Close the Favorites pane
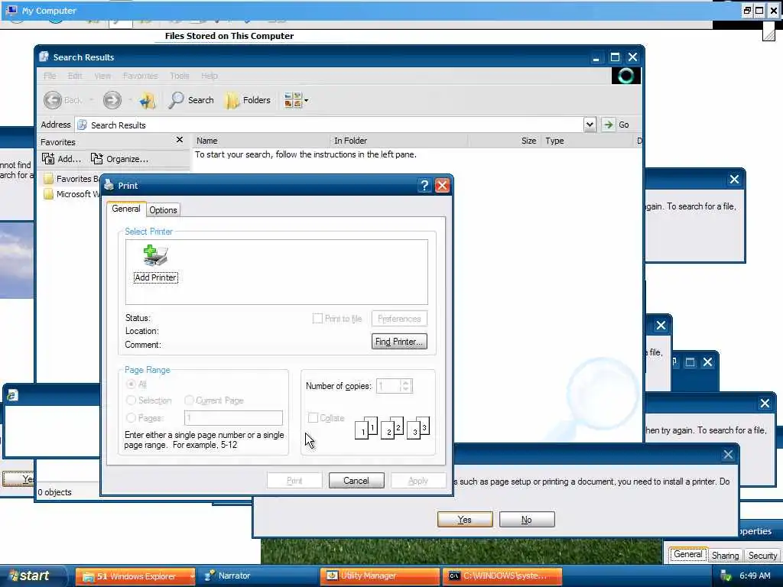The image size is (783, 587). click(180, 140)
